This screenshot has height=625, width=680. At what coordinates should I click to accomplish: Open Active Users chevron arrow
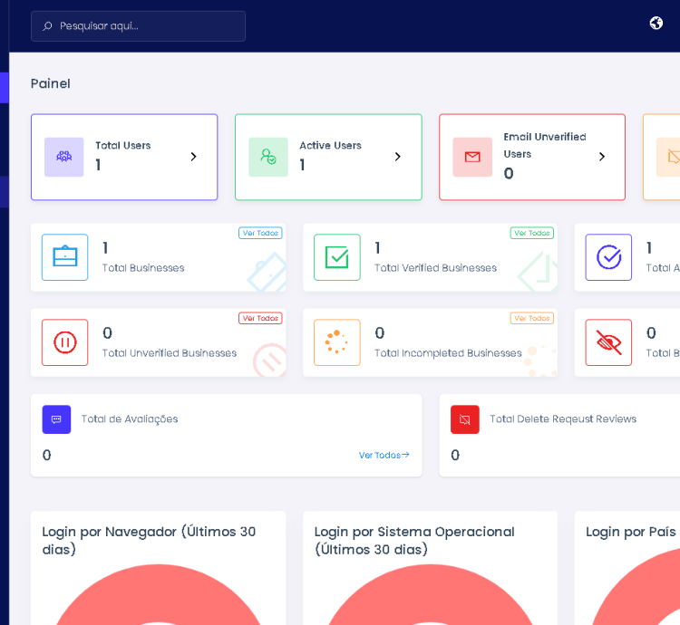click(x=397, y=157)
